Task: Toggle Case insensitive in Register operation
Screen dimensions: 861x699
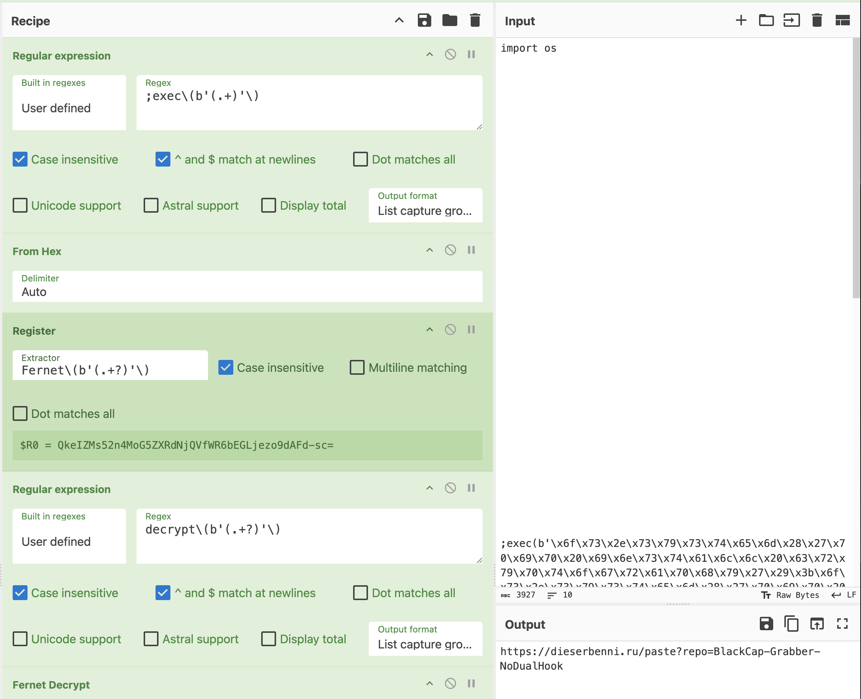Action: click(225, 368)
